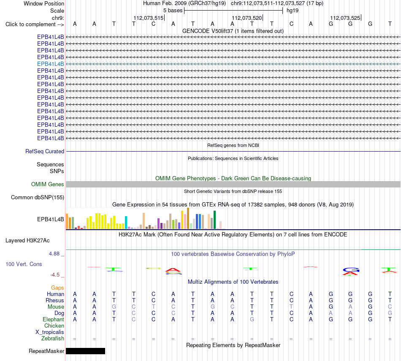The height and width of the screenshot is (361, 401).
Task: Click the 'RefSeq genes from NCBI' title
Action: [233, 145]
